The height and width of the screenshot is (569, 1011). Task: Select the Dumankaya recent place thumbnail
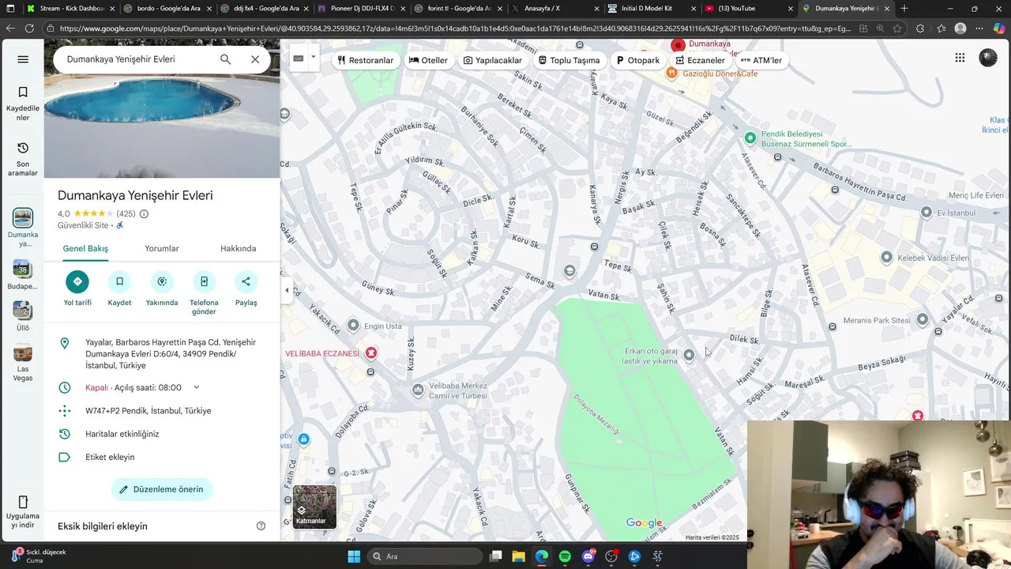pyautogui.click(x=23, y=217)
